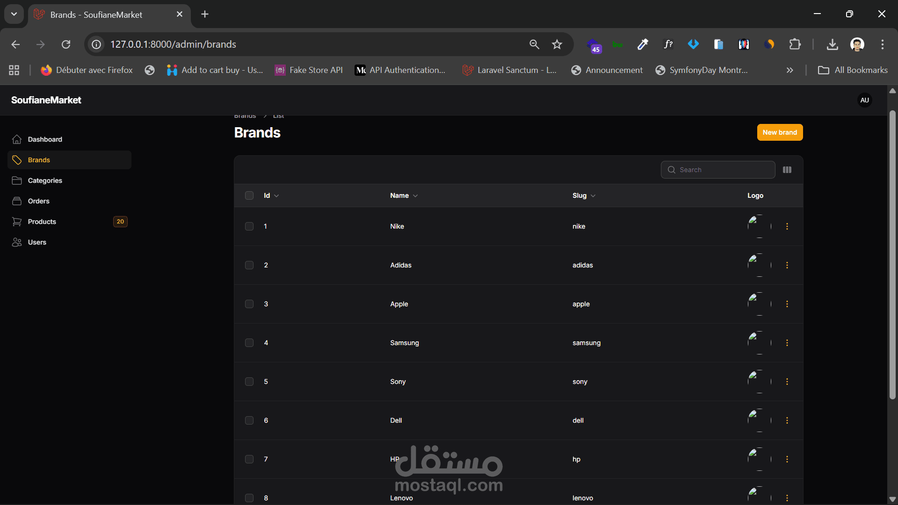The image size is (898, 505).
Task: Open the AU user avatar menu
Action: tap(864, 100)
